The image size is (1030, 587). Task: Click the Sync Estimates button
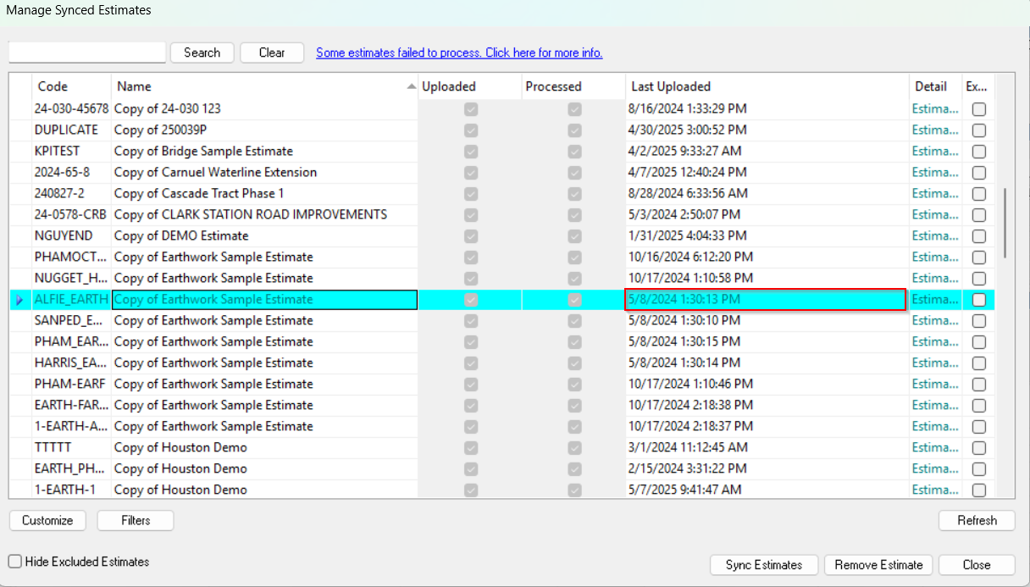[x=764, y=565]
